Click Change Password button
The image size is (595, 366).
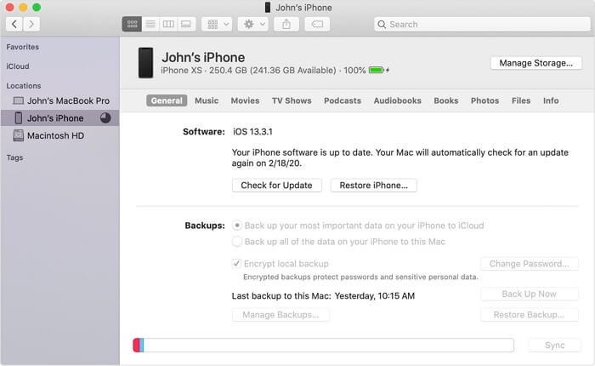(x=530, y=264)
